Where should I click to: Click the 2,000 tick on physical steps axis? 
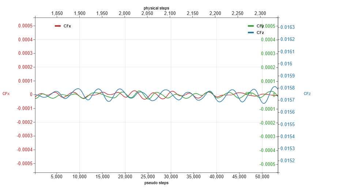125,14
